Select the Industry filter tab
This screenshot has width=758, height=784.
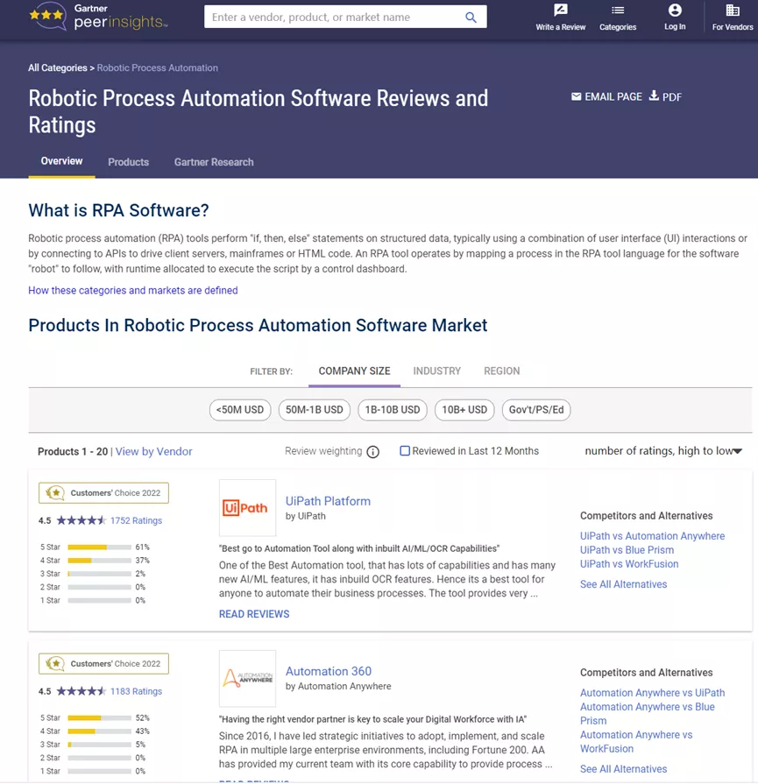point(436,371)
